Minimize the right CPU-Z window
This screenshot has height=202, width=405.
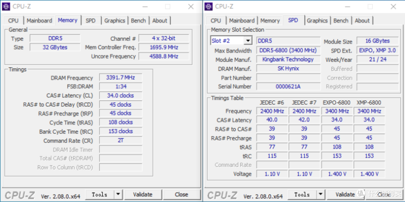(x=347, y=7)
